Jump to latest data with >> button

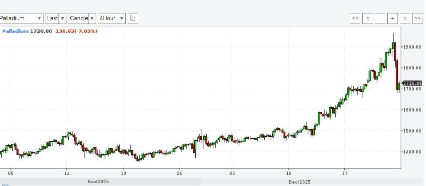[417, 18]
